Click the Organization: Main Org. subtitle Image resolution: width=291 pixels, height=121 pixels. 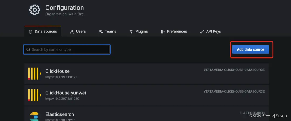tap(65, 14)
